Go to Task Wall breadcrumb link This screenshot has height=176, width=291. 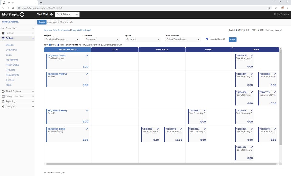coord(87,30)
